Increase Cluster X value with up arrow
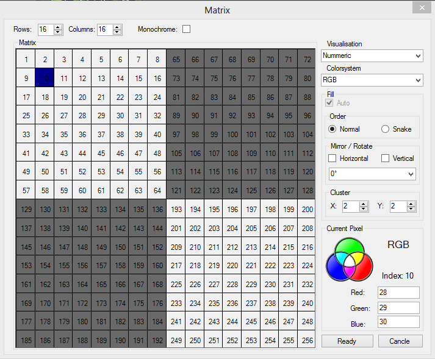This screenshot has height=359, width=435. 364,204
